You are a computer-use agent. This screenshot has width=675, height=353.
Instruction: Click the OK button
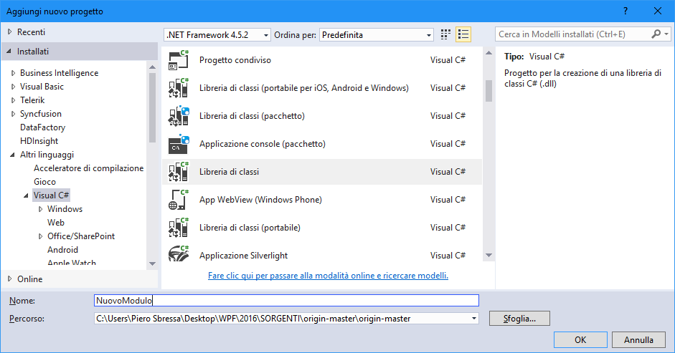(x=580, y=339)
